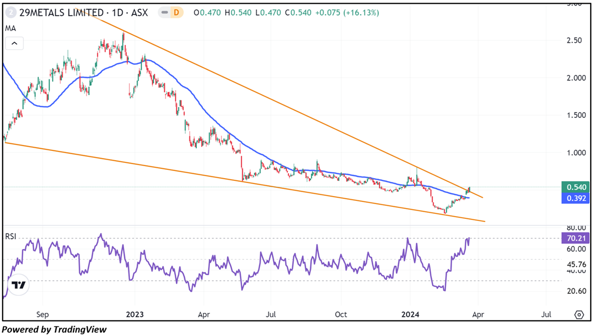Click the 1.500 price axis label

(x=576, y=115)
